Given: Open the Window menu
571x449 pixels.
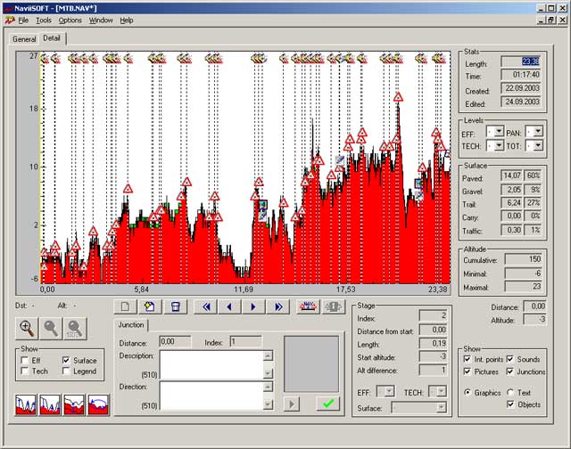Looking at the screenshot, I should [101, 20].
